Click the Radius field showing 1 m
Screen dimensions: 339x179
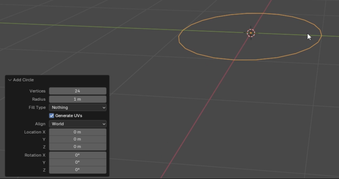tap(78, 99)
